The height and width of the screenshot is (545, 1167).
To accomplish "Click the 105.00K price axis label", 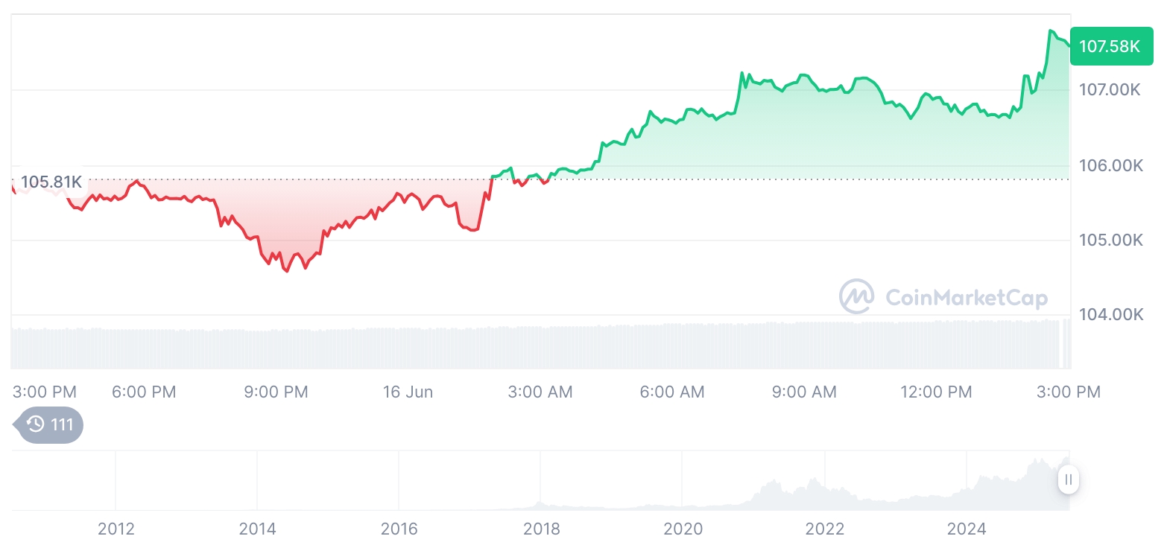I will 1110,240.
